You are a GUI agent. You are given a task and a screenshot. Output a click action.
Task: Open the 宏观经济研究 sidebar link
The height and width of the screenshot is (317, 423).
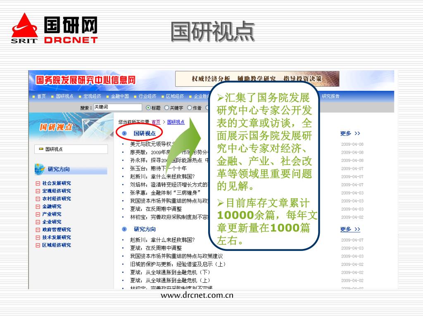pyautogui.click(x=56, y=191)
